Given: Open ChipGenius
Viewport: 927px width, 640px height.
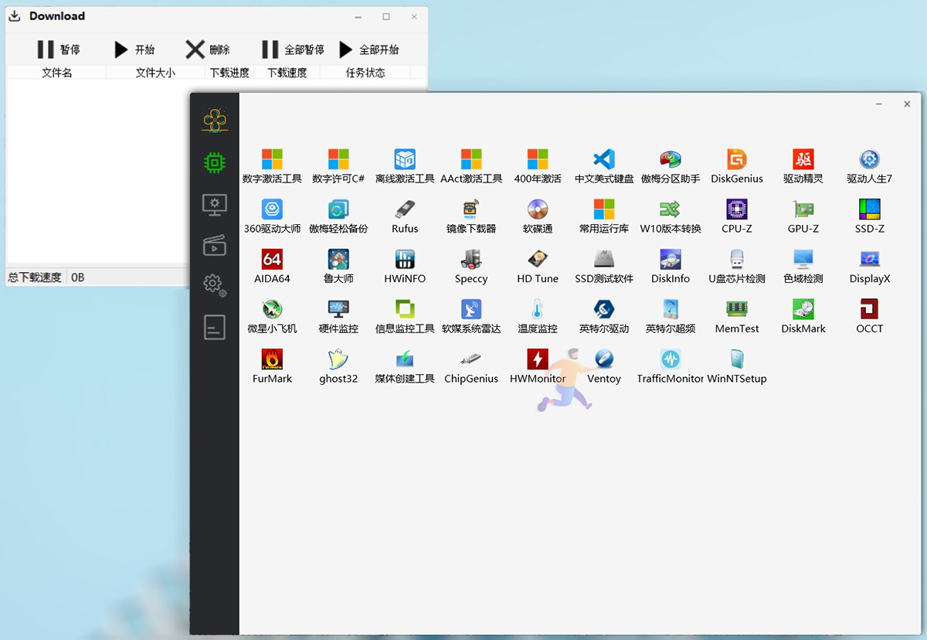Looking at the screenshot, I should click(x=471, y=367).
